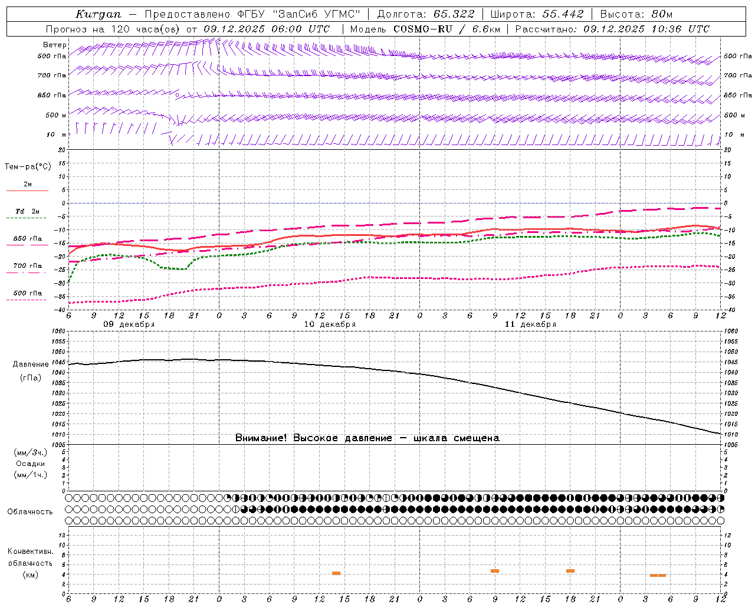
Task: Click the Td 2м dew point legend entry
Action: coord(27,211)
